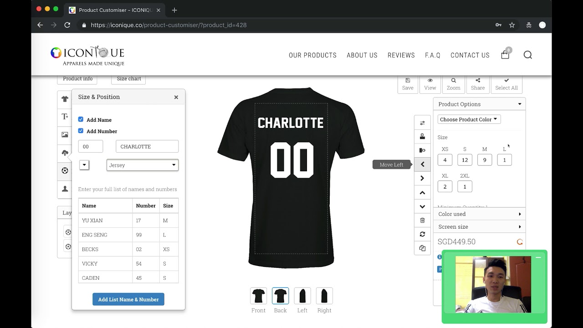Viewport: 583px width, 328px height.
Task: Show the Back shirt view thumbnail
Action: (280, 296)
